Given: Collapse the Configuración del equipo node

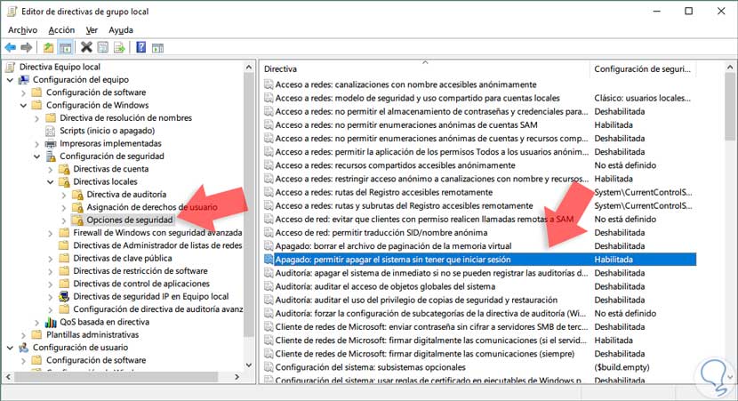Looking at the screenshot, I should click(x=10, y=80).
